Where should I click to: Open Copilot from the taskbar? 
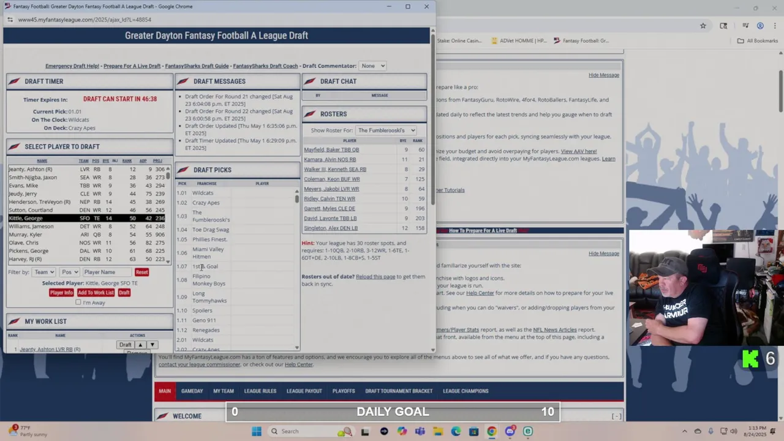[x=402, y=431]
